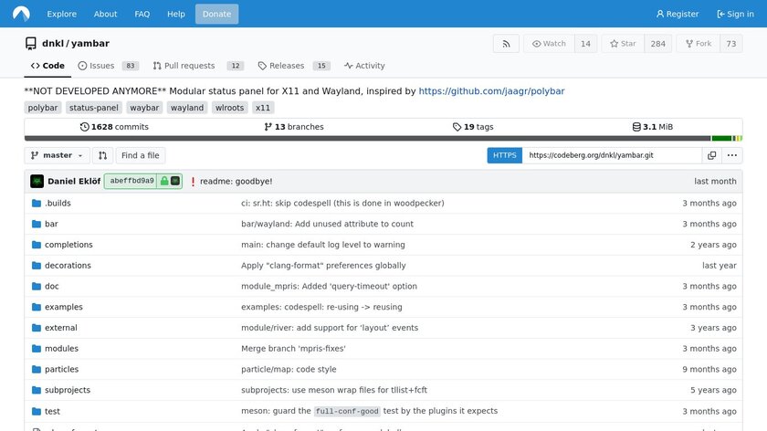The height and width of the screenshot is (431, 767).
Task: Open 'particle/map: code style' commit message
Action: pyautogui.click(x=289, y=369)
